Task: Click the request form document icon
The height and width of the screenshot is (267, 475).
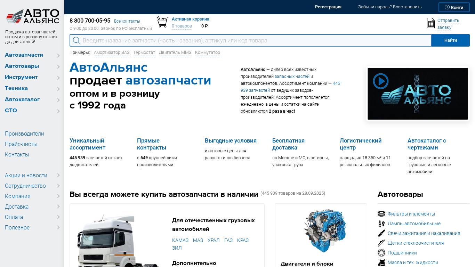Action: pos(431,23)
